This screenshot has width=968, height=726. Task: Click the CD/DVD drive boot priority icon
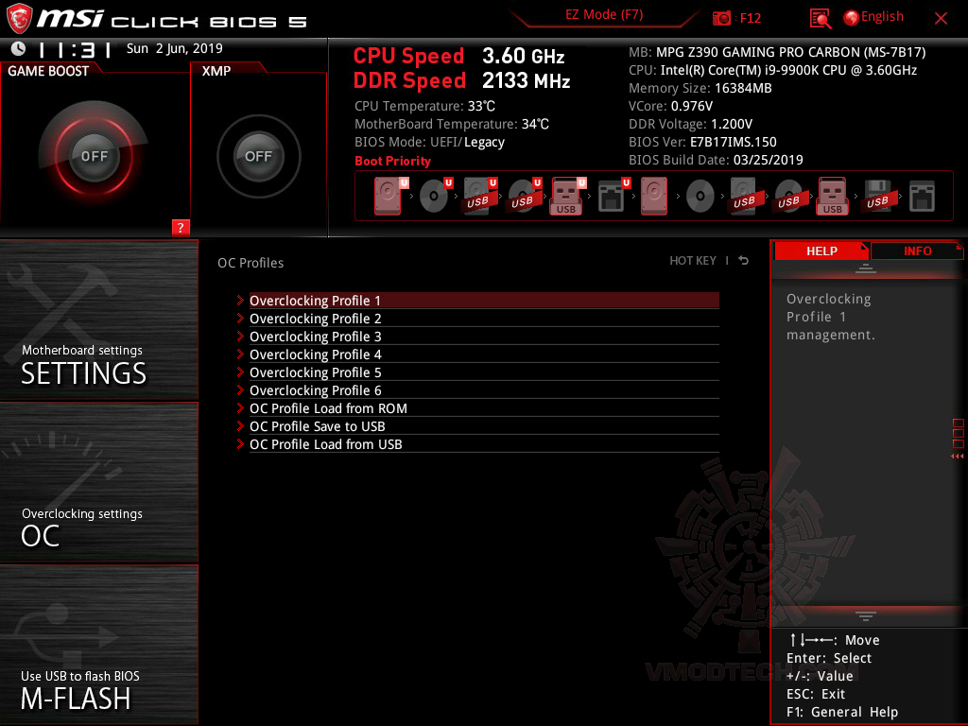tap(434, 195)
